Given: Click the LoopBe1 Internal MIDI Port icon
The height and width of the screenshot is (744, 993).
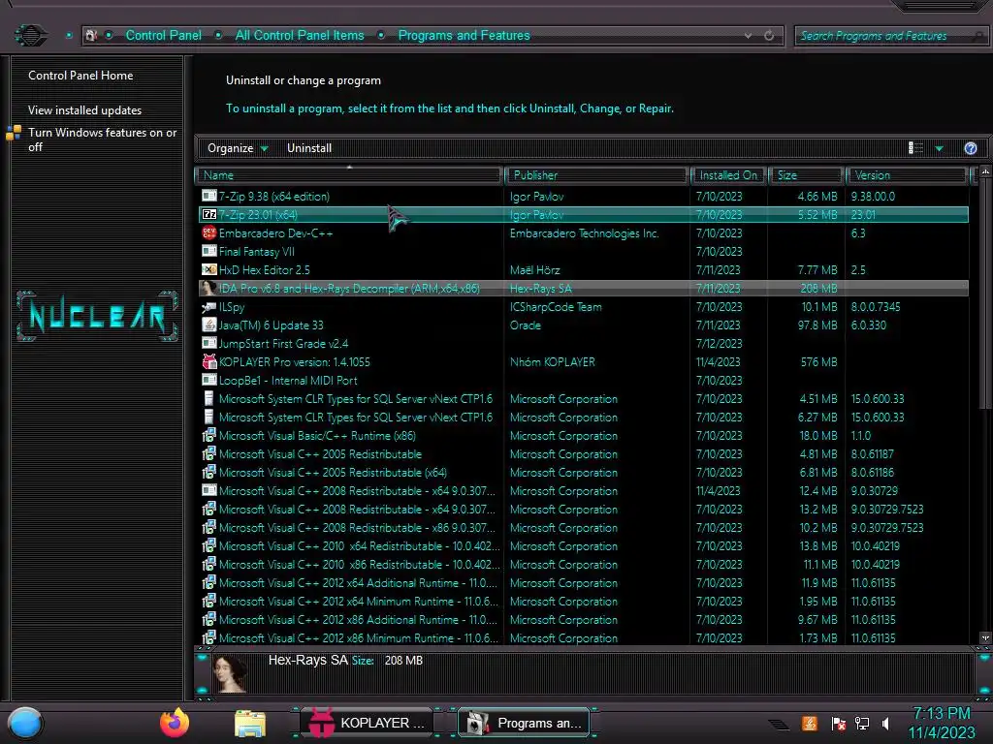Looking at the screenshot, I should point(209,380).
